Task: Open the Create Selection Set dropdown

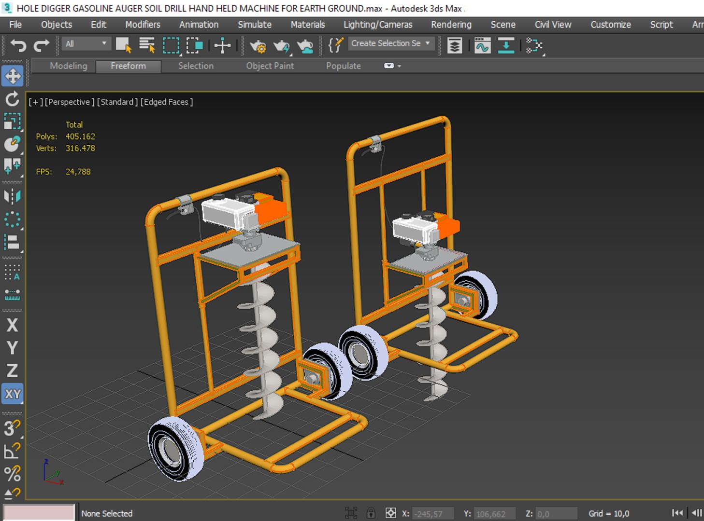Action: [x=390, y=43]
